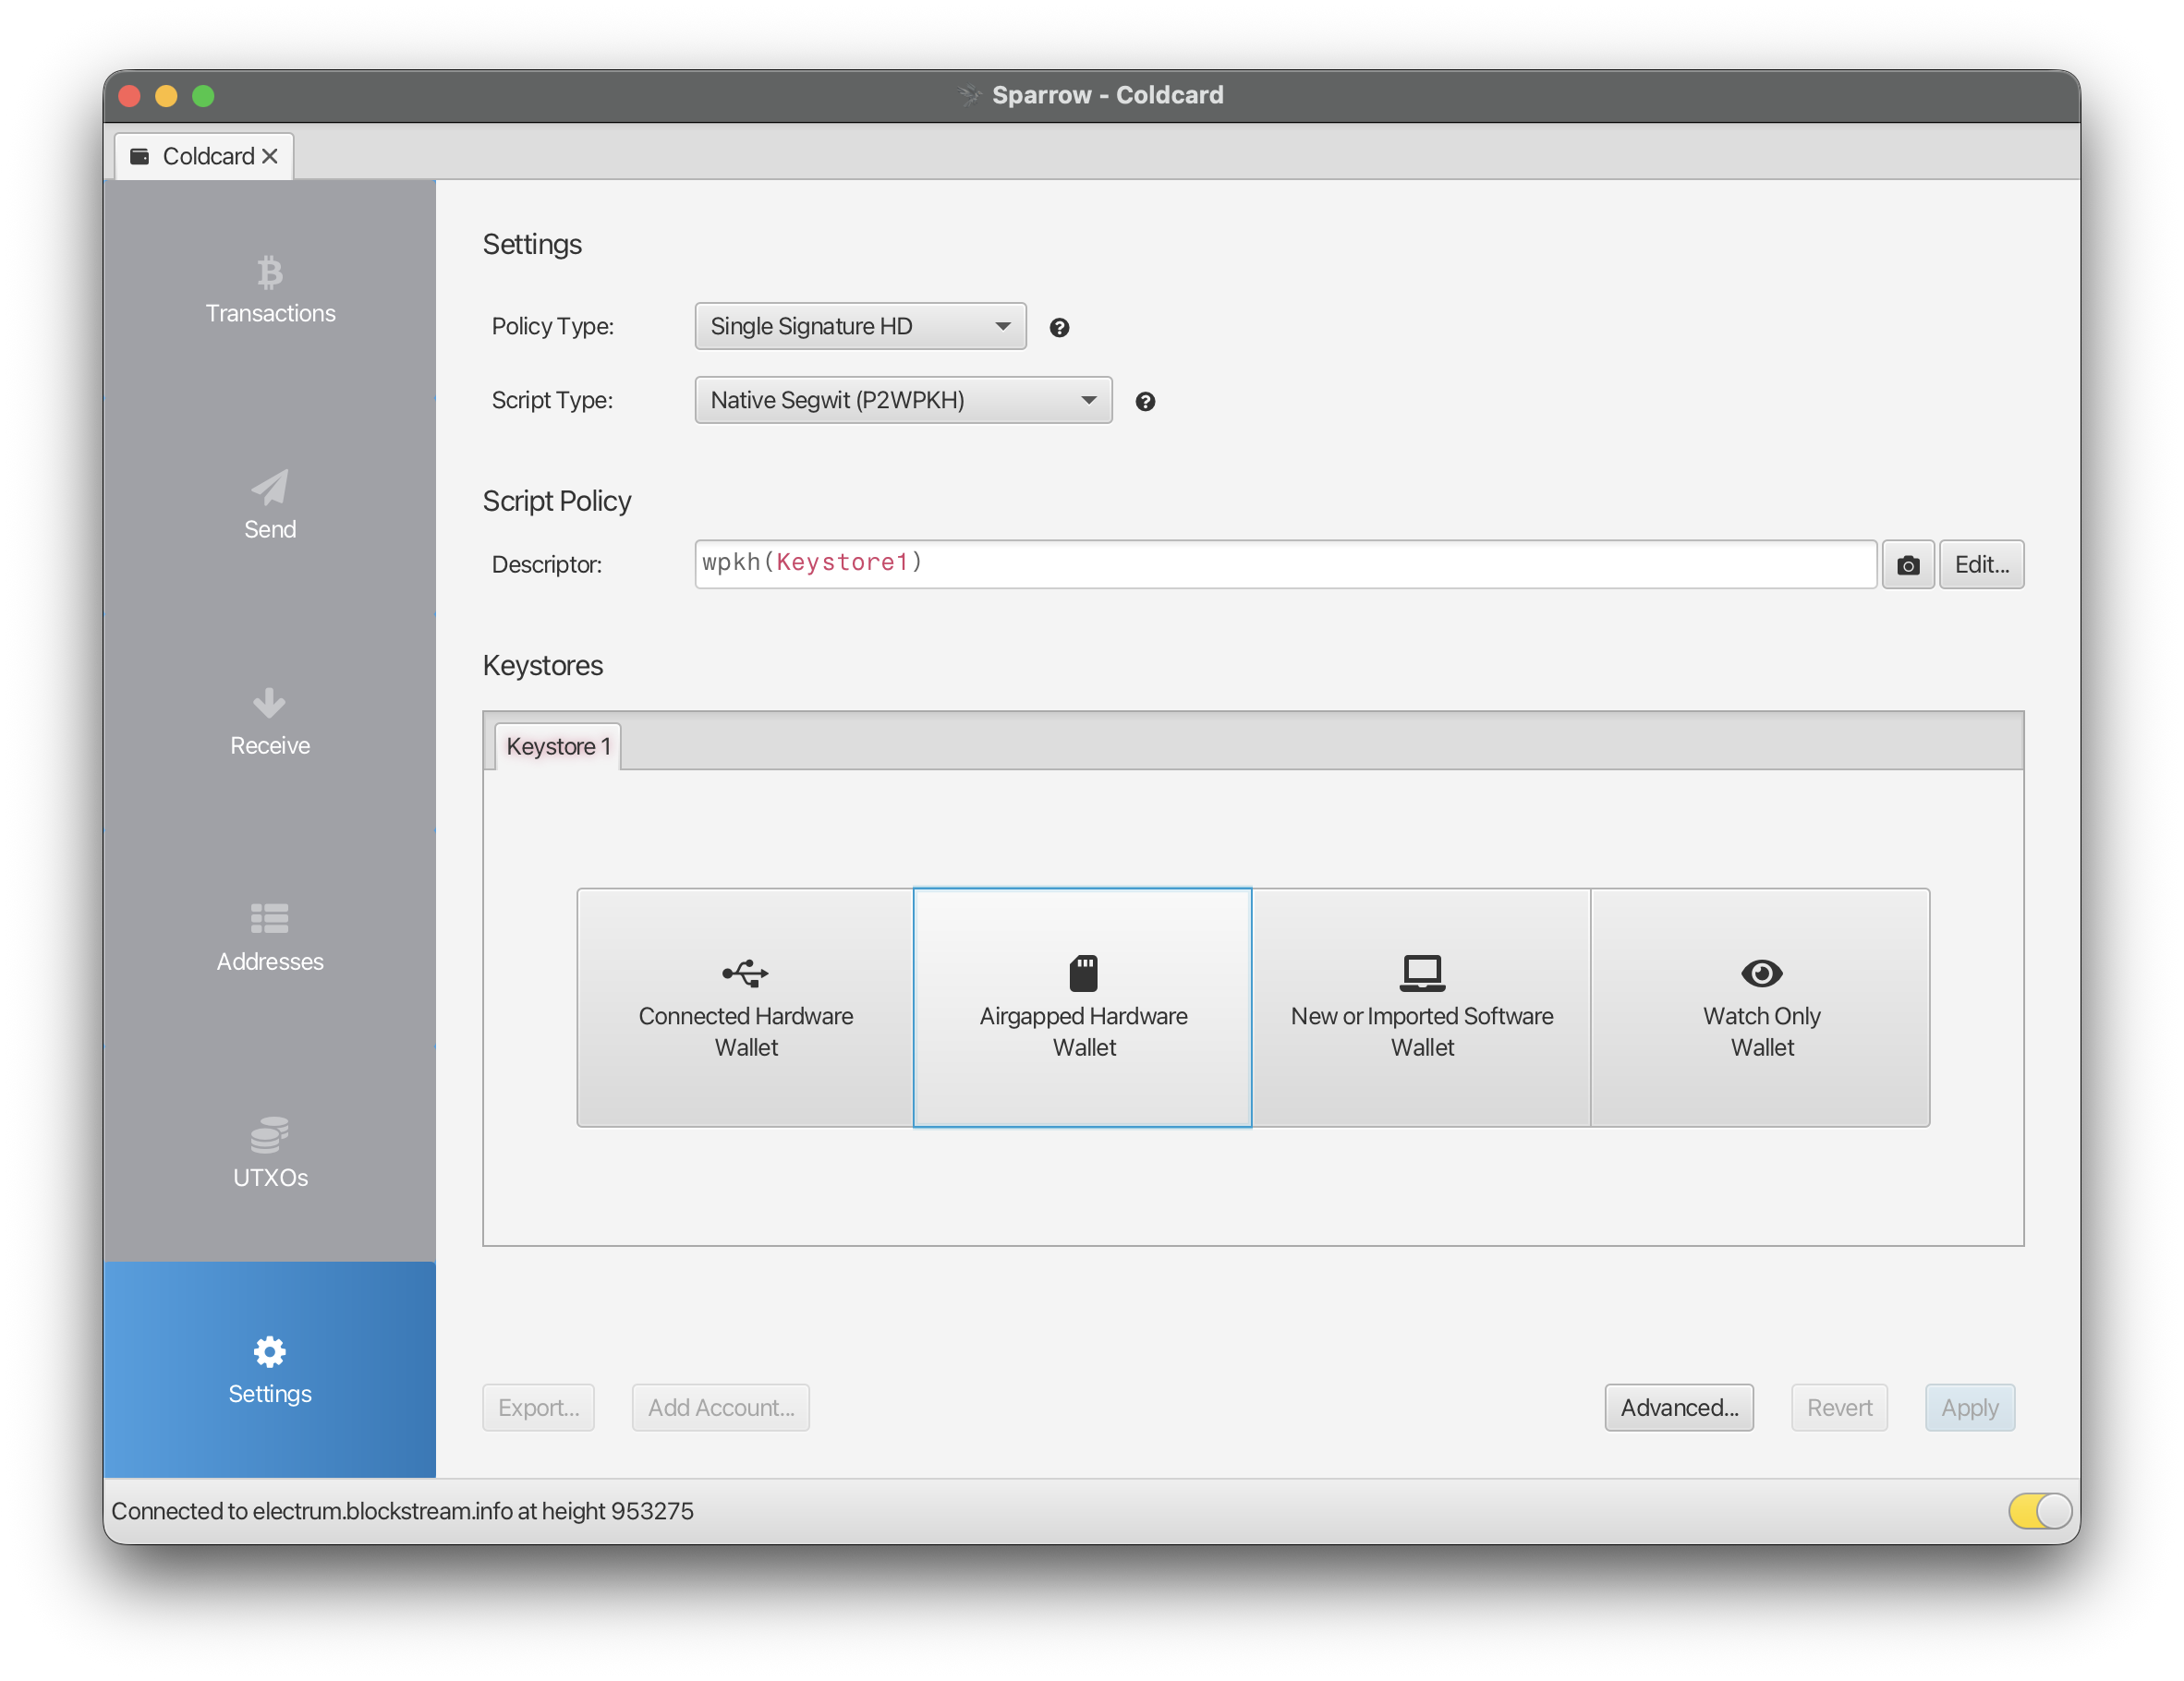Toggle the server connection switch
The height and width of the screenshot is (1681, 2184).
pos(2039,1510)
